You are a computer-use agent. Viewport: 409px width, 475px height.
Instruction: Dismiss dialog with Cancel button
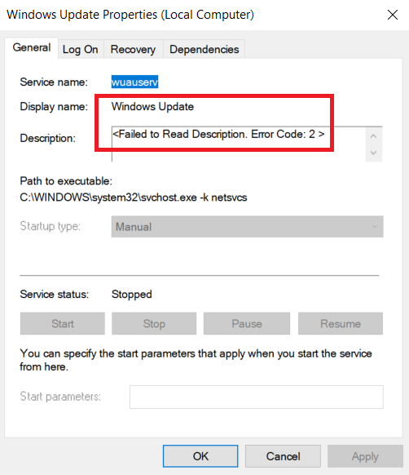tap(283, 456)
